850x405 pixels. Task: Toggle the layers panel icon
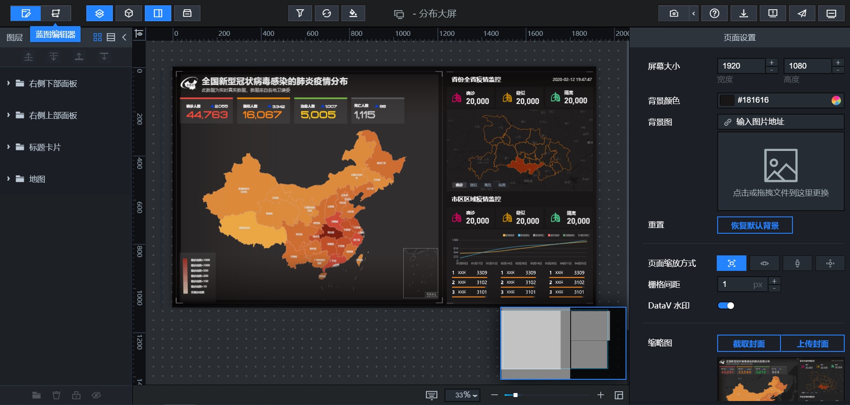click(x=100, y=13)
